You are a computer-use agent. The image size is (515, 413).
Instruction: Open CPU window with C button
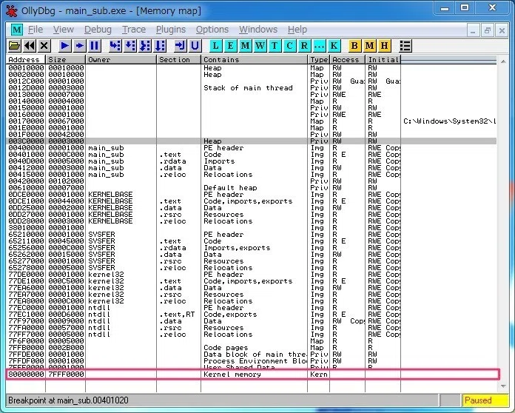[x=289, y=46]
